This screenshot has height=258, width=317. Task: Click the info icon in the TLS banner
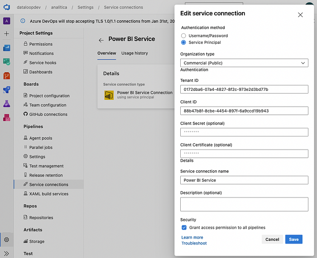(x=23, y=21)
